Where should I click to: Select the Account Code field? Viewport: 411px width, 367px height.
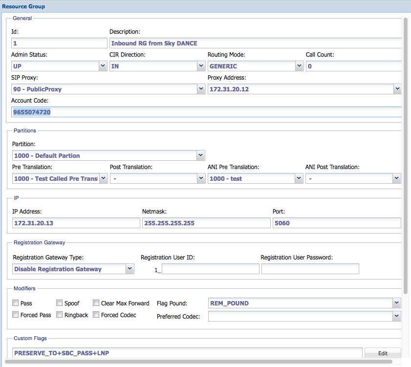(207, 112)
